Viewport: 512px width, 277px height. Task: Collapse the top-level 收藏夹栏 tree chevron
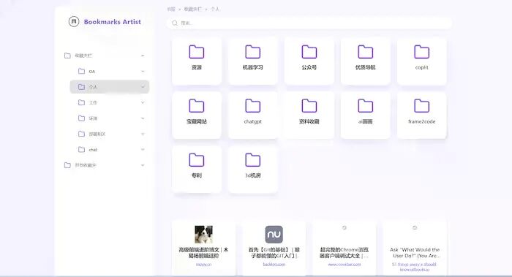click(x=143, y=56)
